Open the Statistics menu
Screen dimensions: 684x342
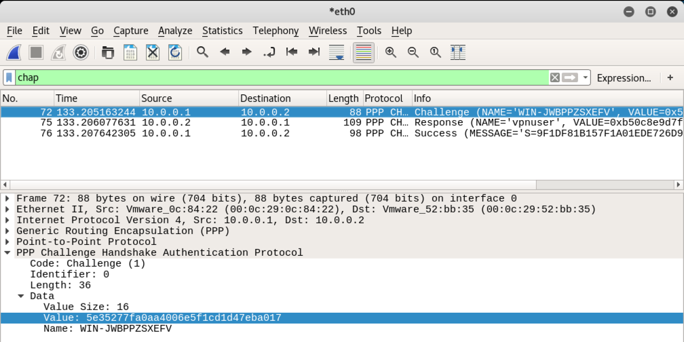click(223, 31)
